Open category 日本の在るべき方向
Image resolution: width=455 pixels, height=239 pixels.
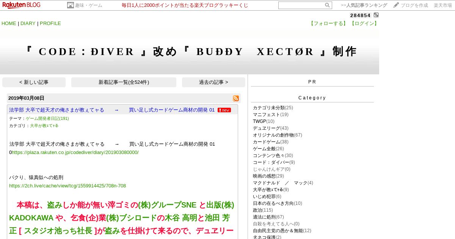click(273, 203)
